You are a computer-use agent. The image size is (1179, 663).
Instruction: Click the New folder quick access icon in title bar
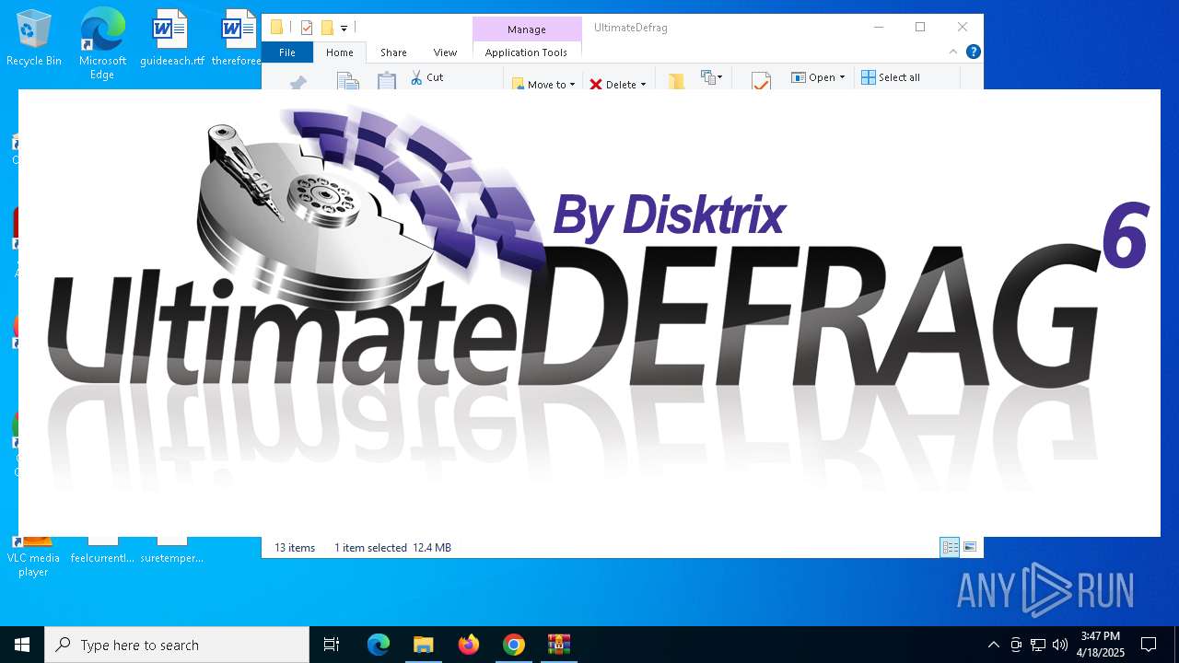pos(327,28)
